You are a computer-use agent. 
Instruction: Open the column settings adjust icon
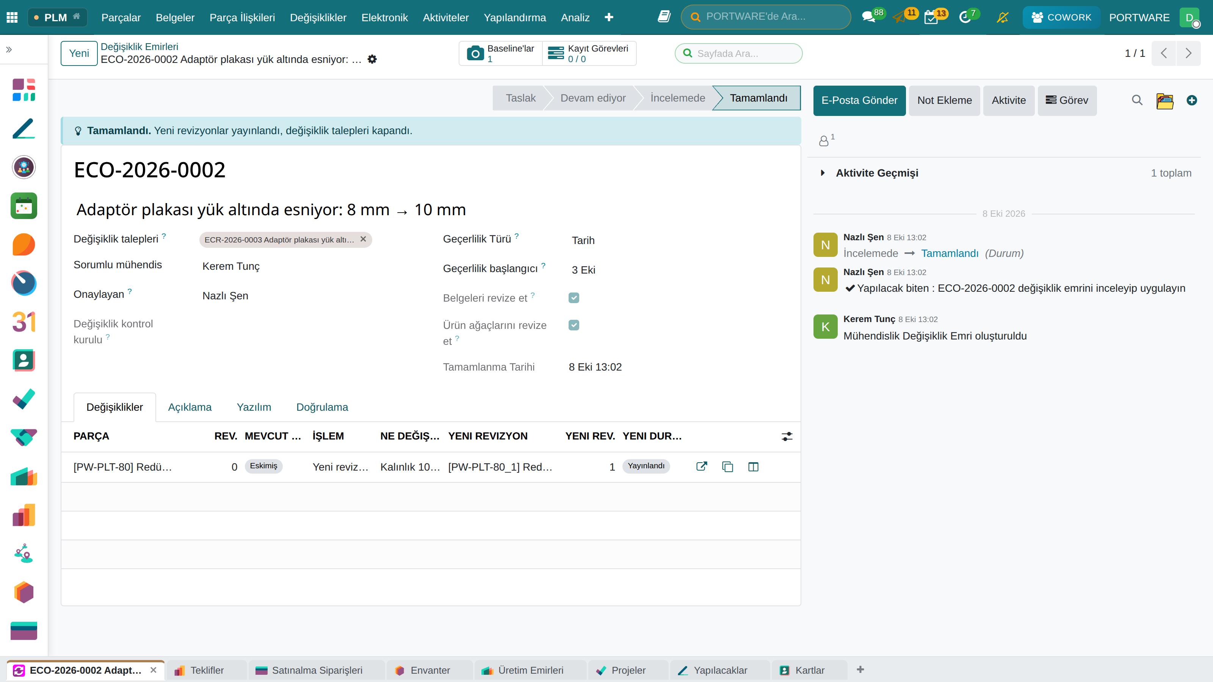787,436
